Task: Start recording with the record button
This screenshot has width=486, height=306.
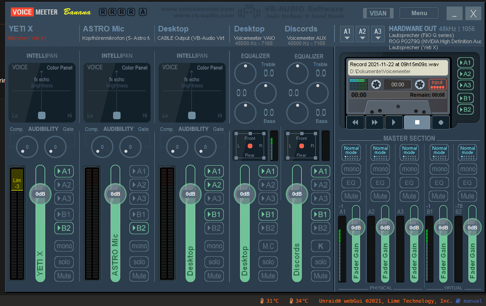Action: 441,122
